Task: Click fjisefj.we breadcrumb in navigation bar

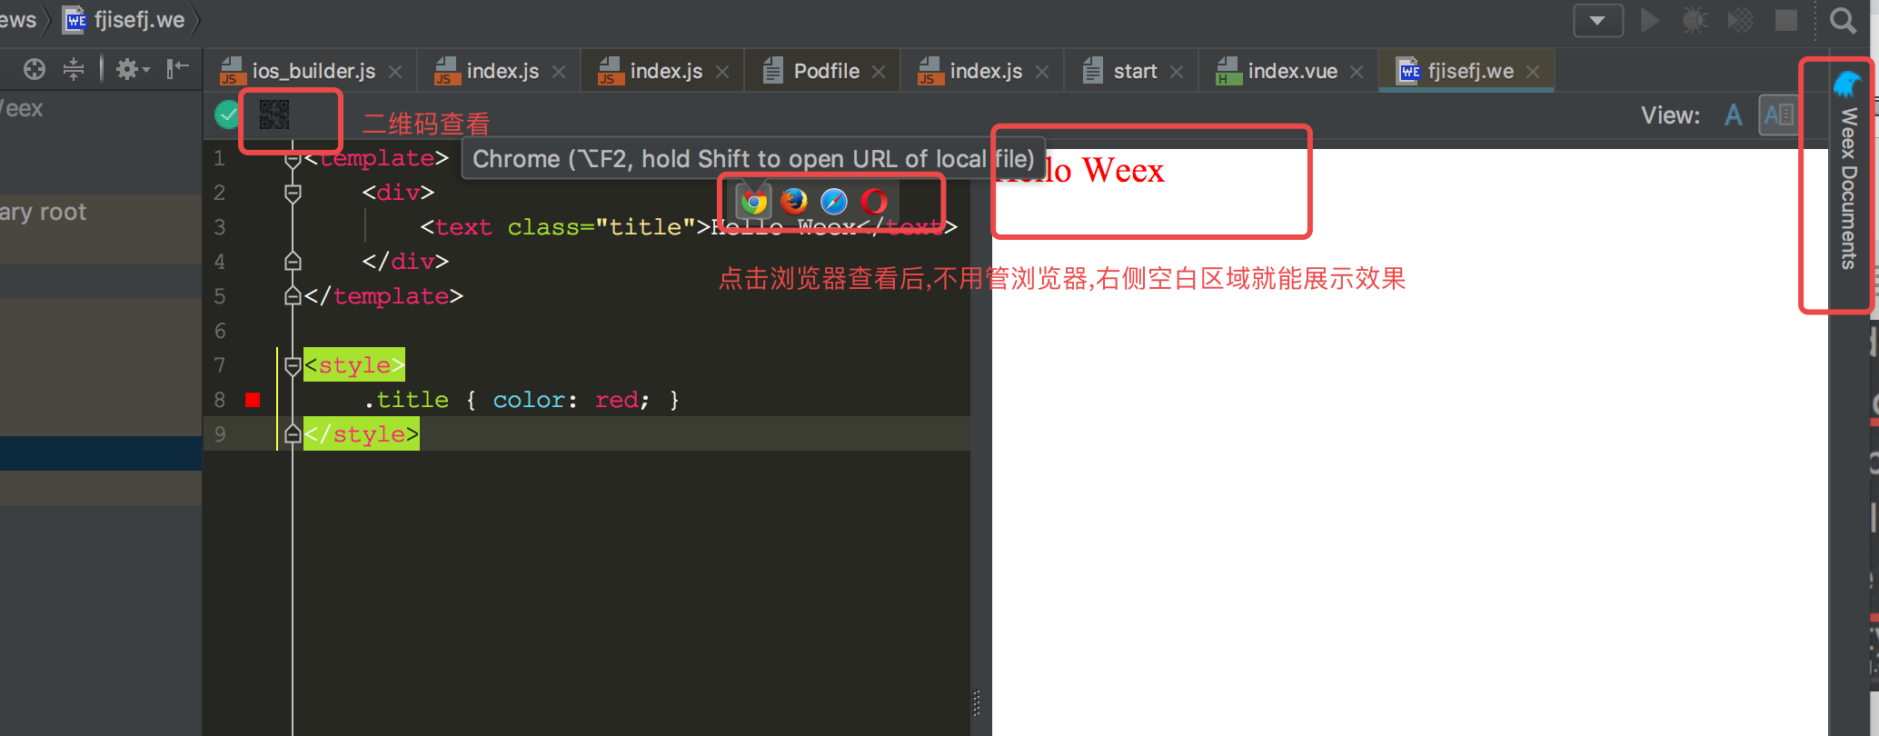Action: coord(124,20)
